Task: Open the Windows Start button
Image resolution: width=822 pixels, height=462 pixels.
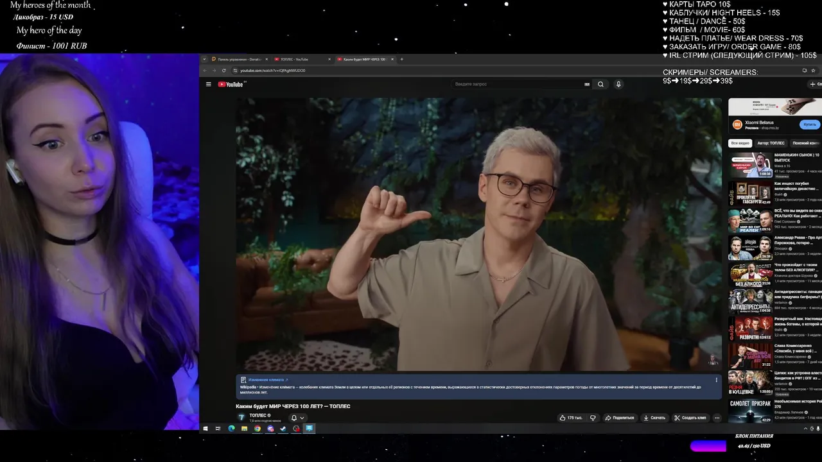Action: click(x=205, y=429)
